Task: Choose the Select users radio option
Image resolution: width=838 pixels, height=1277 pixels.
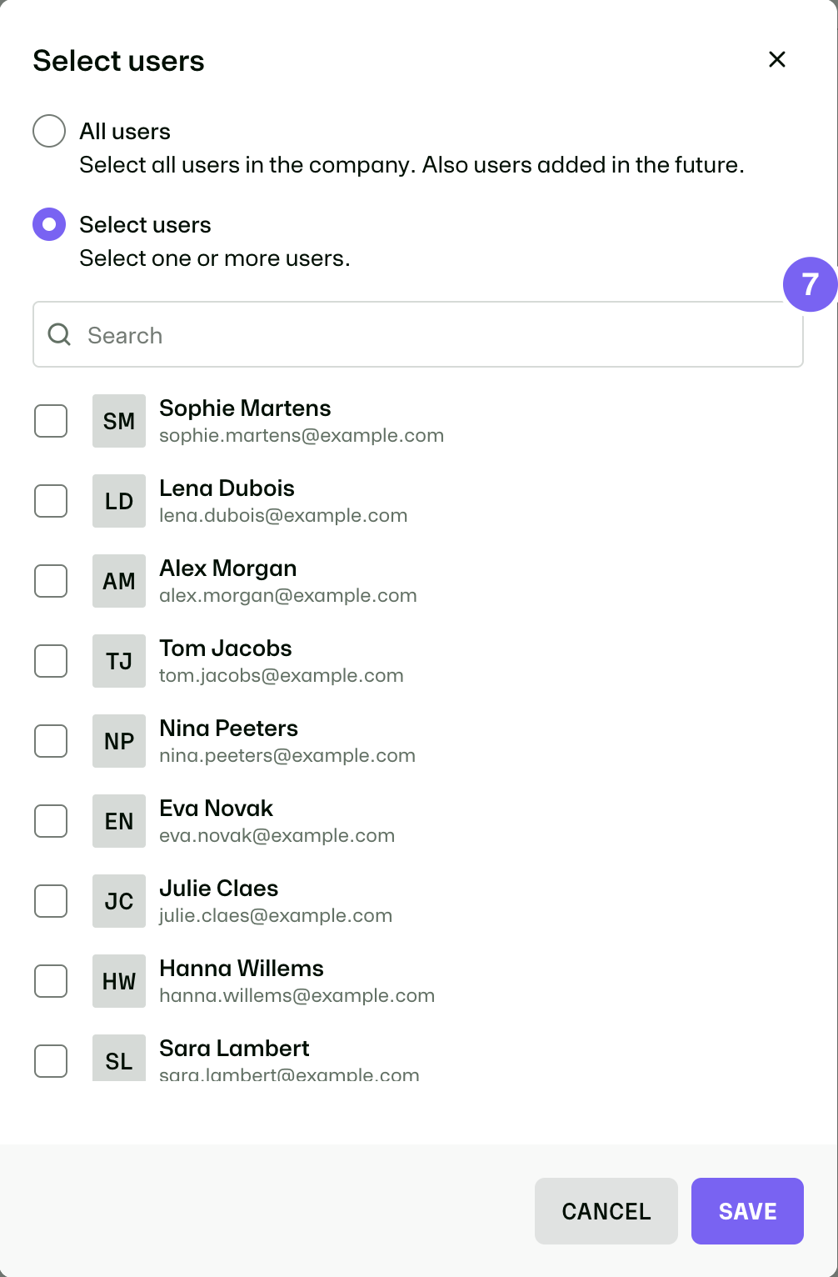Action: click(49, 224)
